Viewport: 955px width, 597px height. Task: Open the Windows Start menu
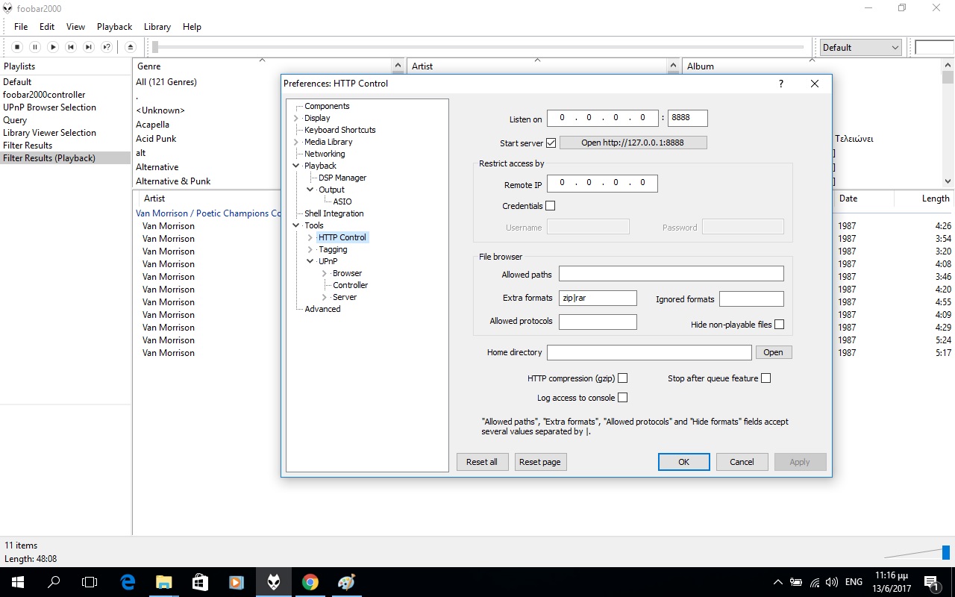coord(18,582)
